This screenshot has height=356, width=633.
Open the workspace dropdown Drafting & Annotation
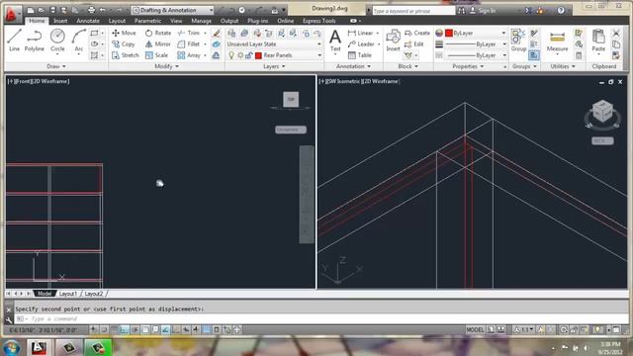[x=172, y=10]
